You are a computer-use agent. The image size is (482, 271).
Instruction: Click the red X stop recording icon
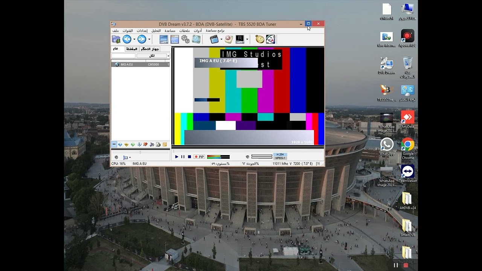[229, 39]
